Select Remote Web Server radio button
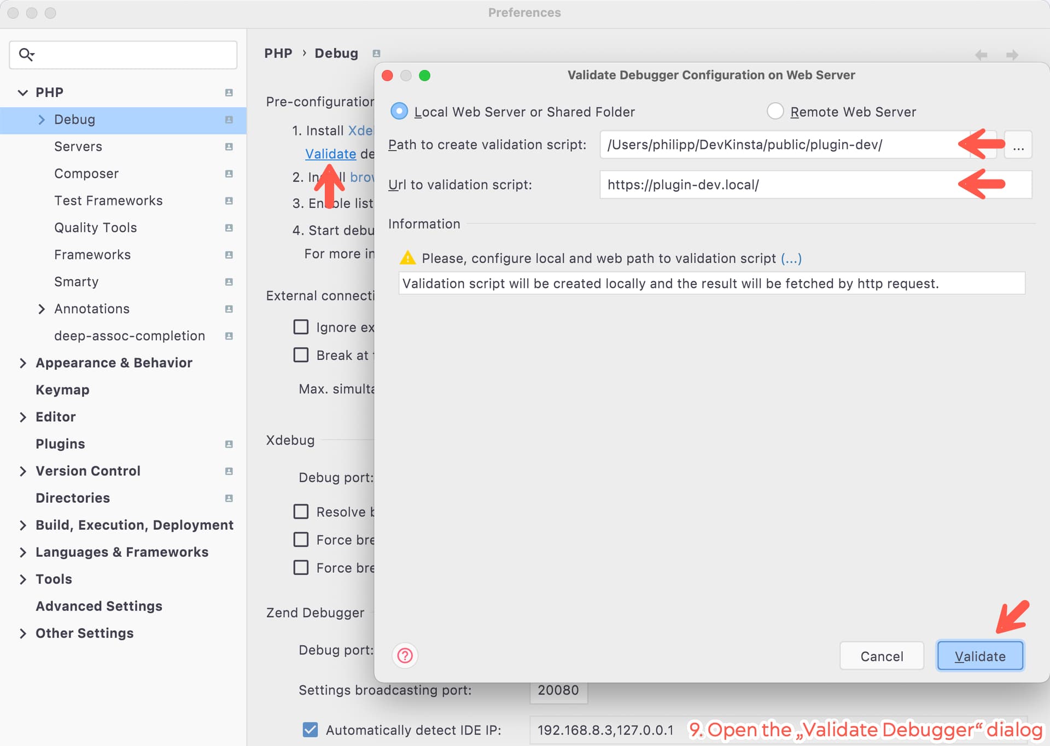Viewport: 1050px width, 746px height. (x=775, y=111)
